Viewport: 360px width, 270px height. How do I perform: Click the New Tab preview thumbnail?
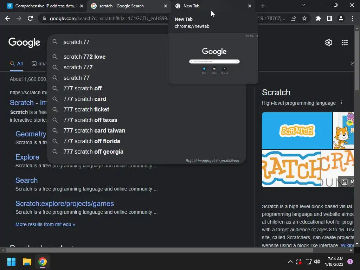tap(213, 58)
